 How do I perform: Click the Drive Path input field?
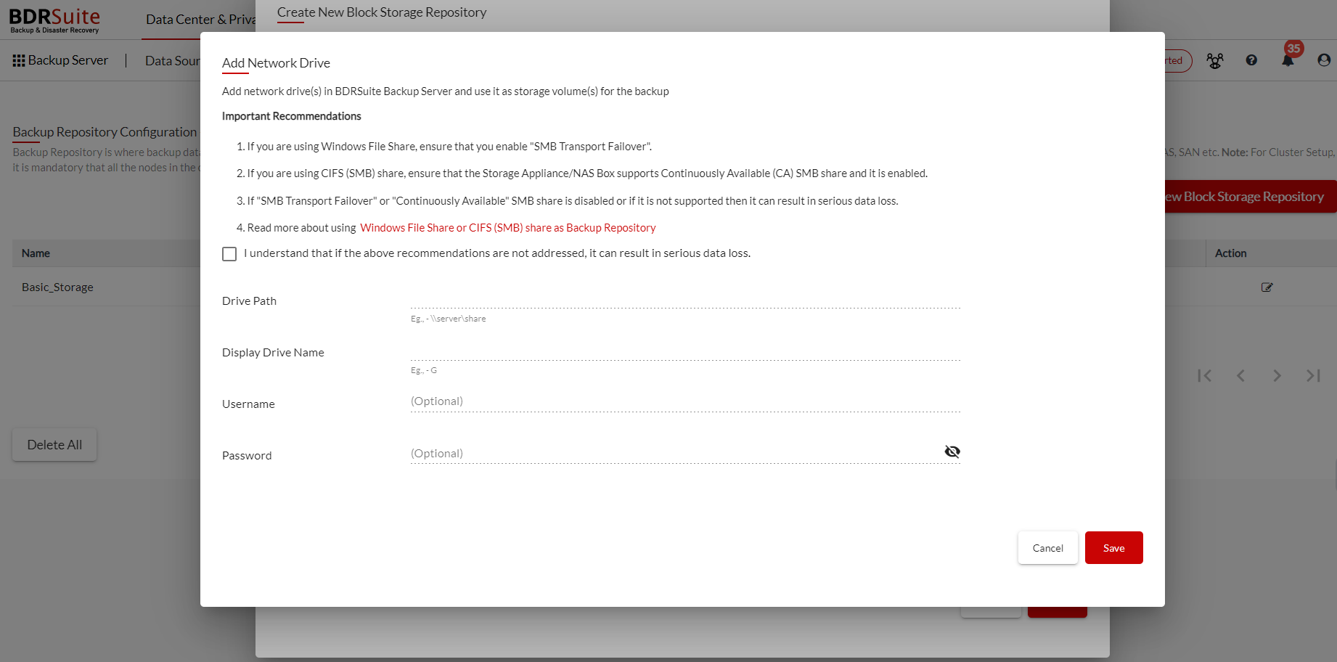(x=685, y=299)
